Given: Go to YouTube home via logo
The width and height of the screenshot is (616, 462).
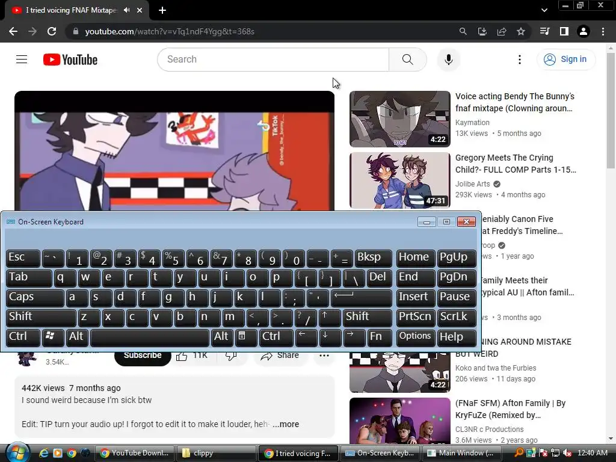Looking at the screenshot, I should pos(70,60).
